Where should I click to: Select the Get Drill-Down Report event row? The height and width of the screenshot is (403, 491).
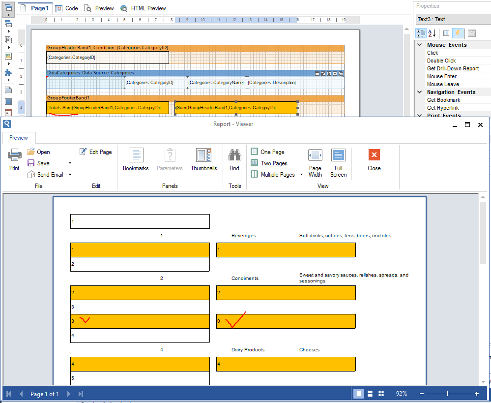453,68
